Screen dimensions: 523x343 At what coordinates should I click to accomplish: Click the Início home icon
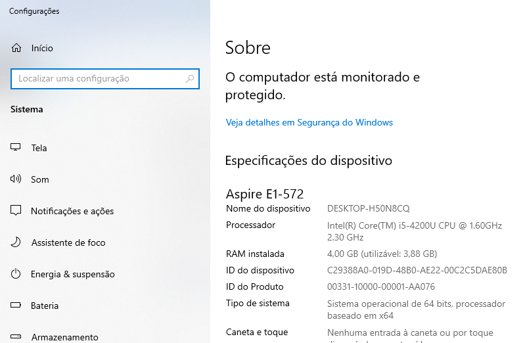click(16, 48)
